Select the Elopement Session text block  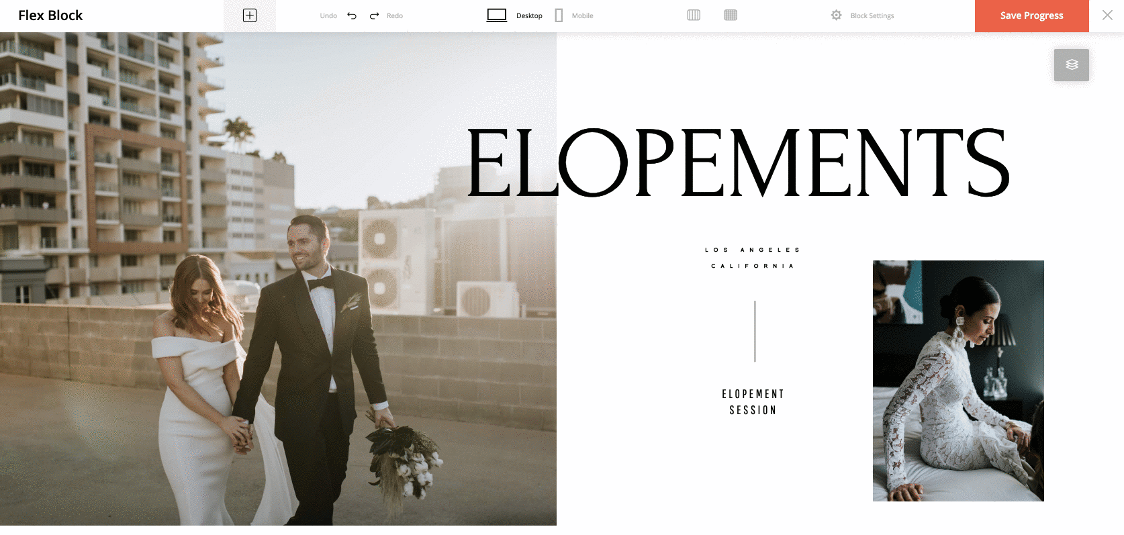click(x=753, y=402)
